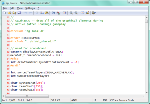The image size is (150, 104).
Task: Click '// cg_draw.c -- draw all' comment line
Action: pyautogui.click(x=57, y=21)
